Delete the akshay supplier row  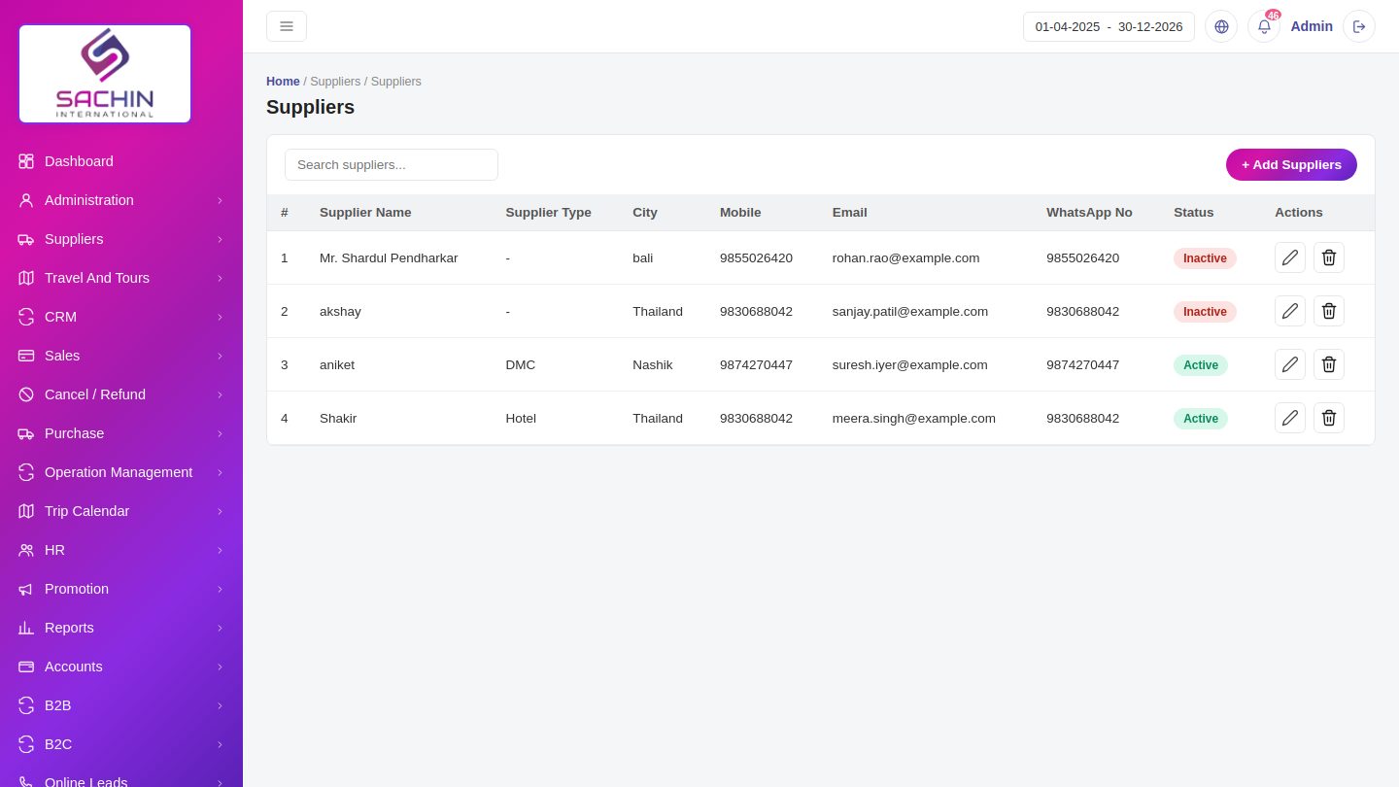coord(1329,311)
